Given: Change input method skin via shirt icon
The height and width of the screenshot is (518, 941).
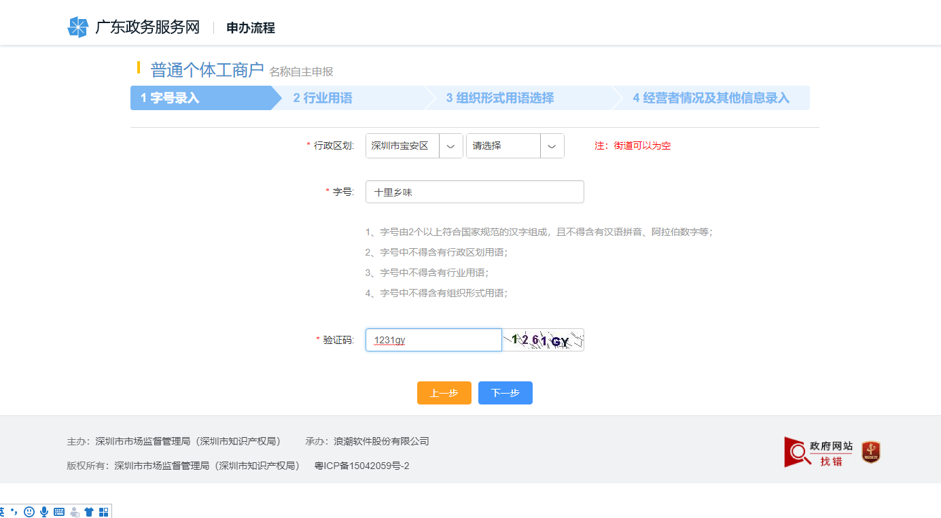Looking at the screenshot, I should 88,511.
